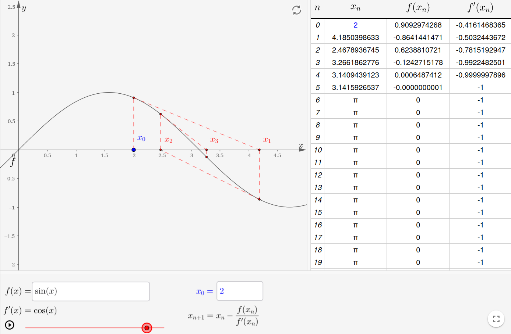Click the f(x) input field containing sin(x)
This screenshot has width=511, height=334.
(91, 291)
